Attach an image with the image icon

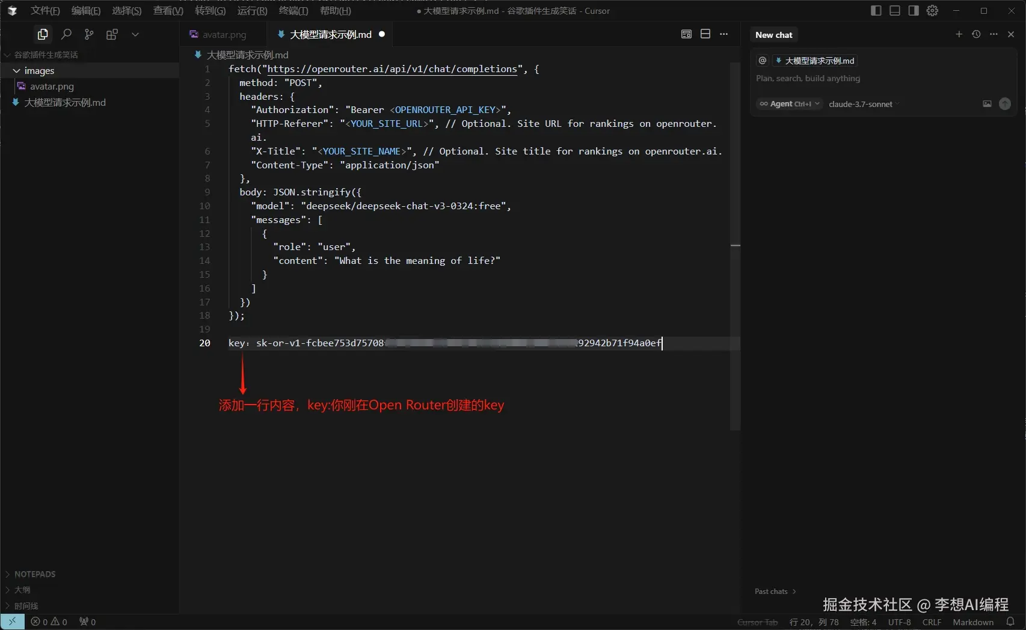click(987, 104)
